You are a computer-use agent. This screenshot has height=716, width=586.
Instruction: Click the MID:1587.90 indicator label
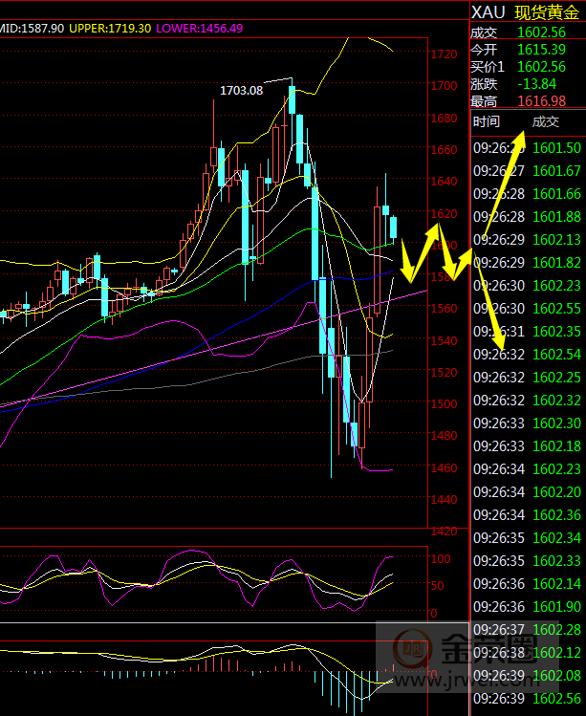coord(32,29)
